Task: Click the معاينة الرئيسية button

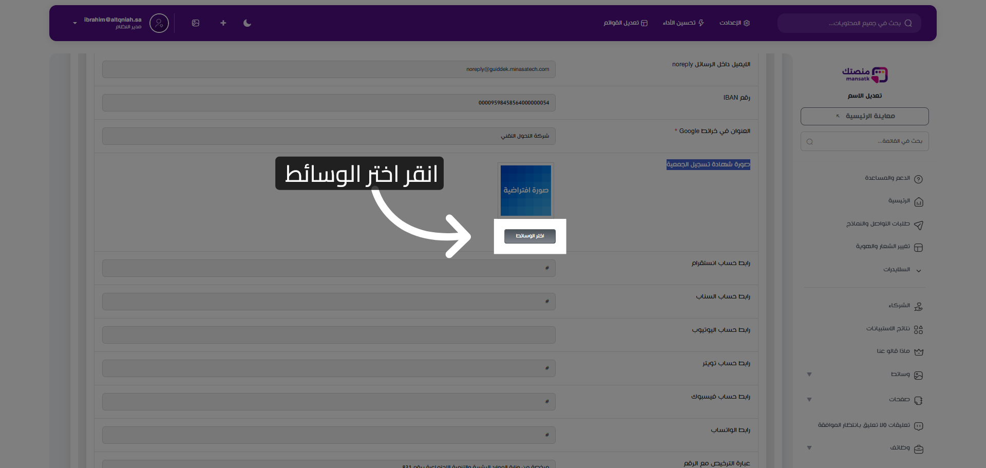Action: (x=864, y=116)
